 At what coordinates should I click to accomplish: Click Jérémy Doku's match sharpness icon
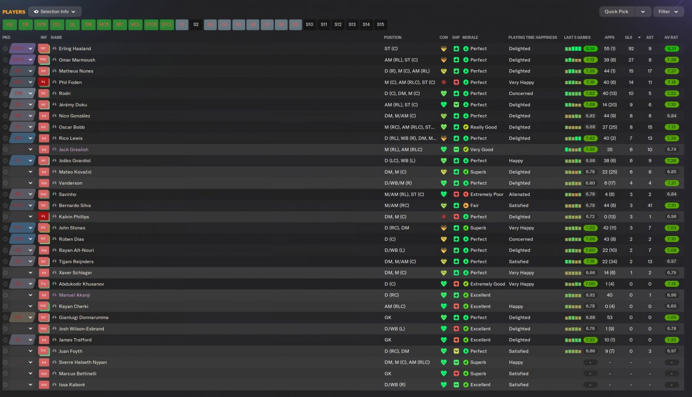(x=456, y=105)
